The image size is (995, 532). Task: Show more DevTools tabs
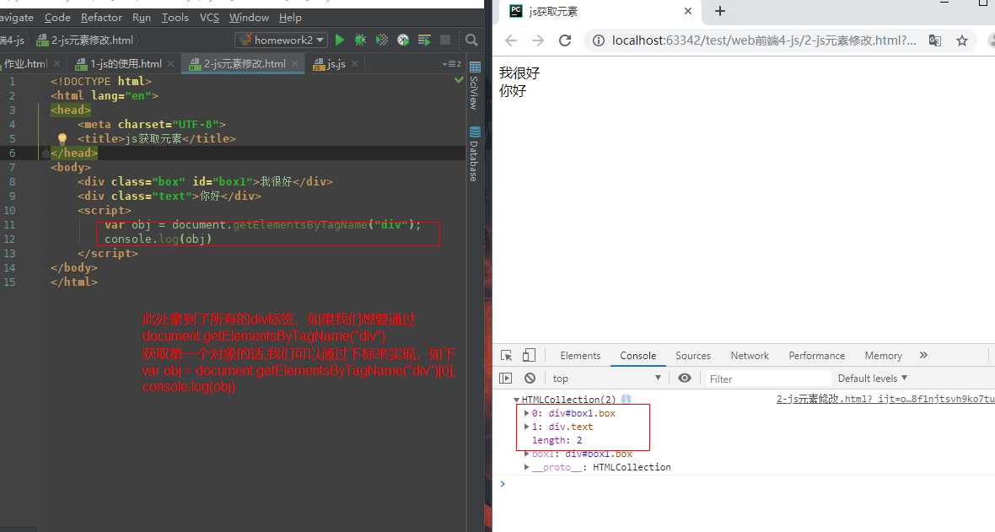[923, 356]
